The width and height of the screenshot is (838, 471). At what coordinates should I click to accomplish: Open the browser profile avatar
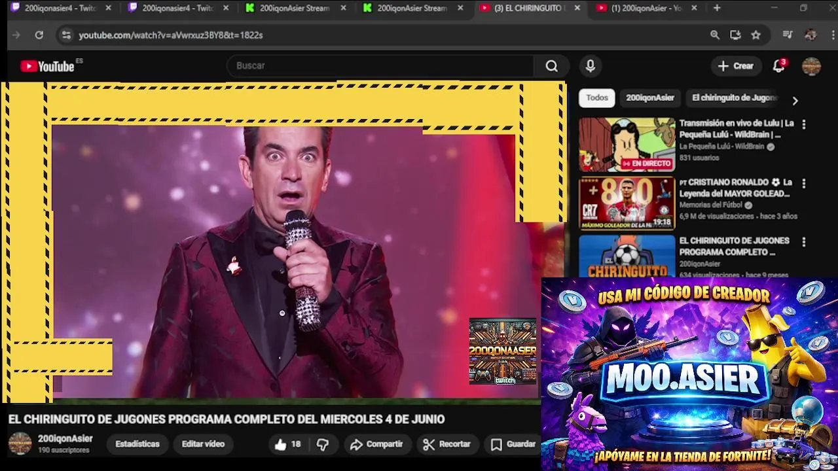tap(811, 35)
